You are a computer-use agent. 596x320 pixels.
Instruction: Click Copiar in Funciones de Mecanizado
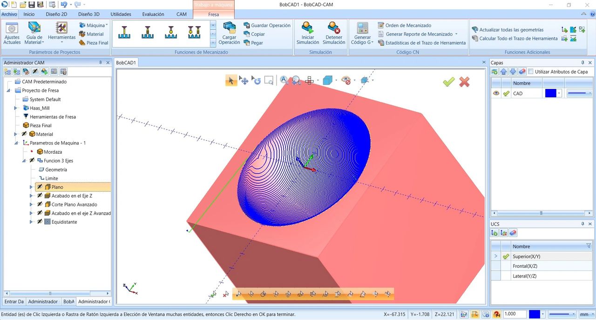(254, 34)
